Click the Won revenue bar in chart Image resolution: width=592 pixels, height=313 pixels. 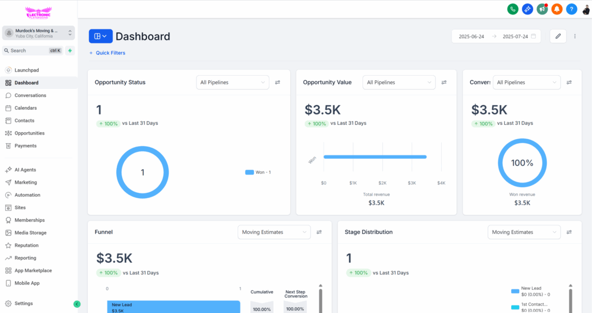[x=375, y=157]
